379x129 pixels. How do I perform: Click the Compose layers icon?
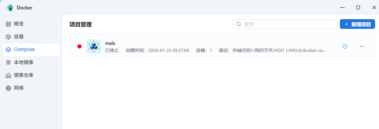pos(8,50)
